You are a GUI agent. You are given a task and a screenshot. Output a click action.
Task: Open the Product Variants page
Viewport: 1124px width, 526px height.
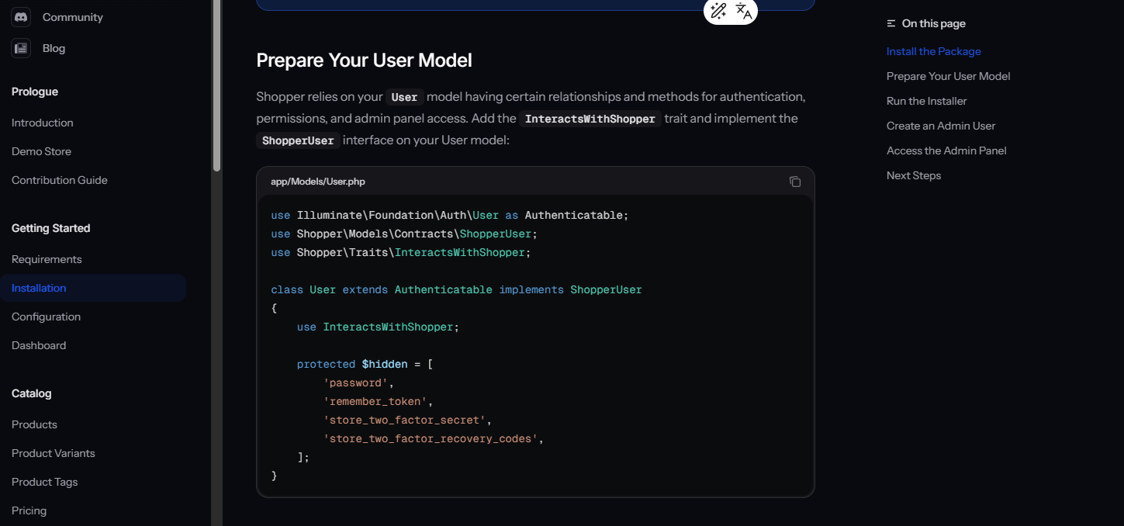(54, 453)
